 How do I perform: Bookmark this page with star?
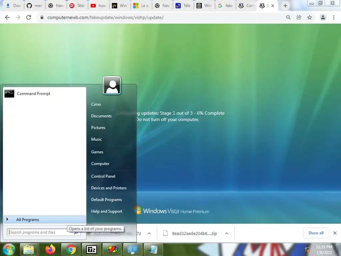pyautogui.click(x=310, y=17)
